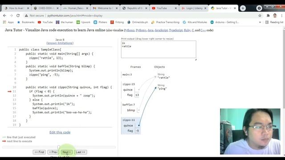Switch to the Human_Reso tab
This screenshot has width=285, height=160.
[76, 8]
